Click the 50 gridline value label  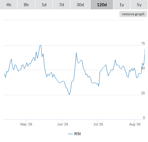[143, 68]
